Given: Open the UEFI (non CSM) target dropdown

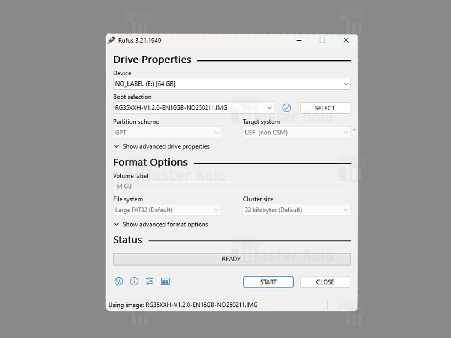Looking at the screenshot, I should pos(297,132).
